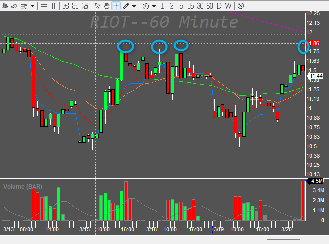
Task: Click the line studies indicator icon
Action: coord(14,6)
